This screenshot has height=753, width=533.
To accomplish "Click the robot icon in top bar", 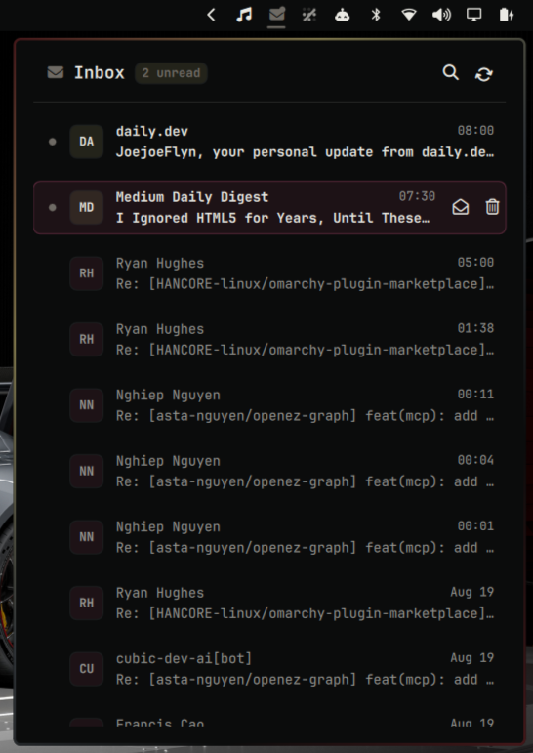I will click(x=342, y=15).
